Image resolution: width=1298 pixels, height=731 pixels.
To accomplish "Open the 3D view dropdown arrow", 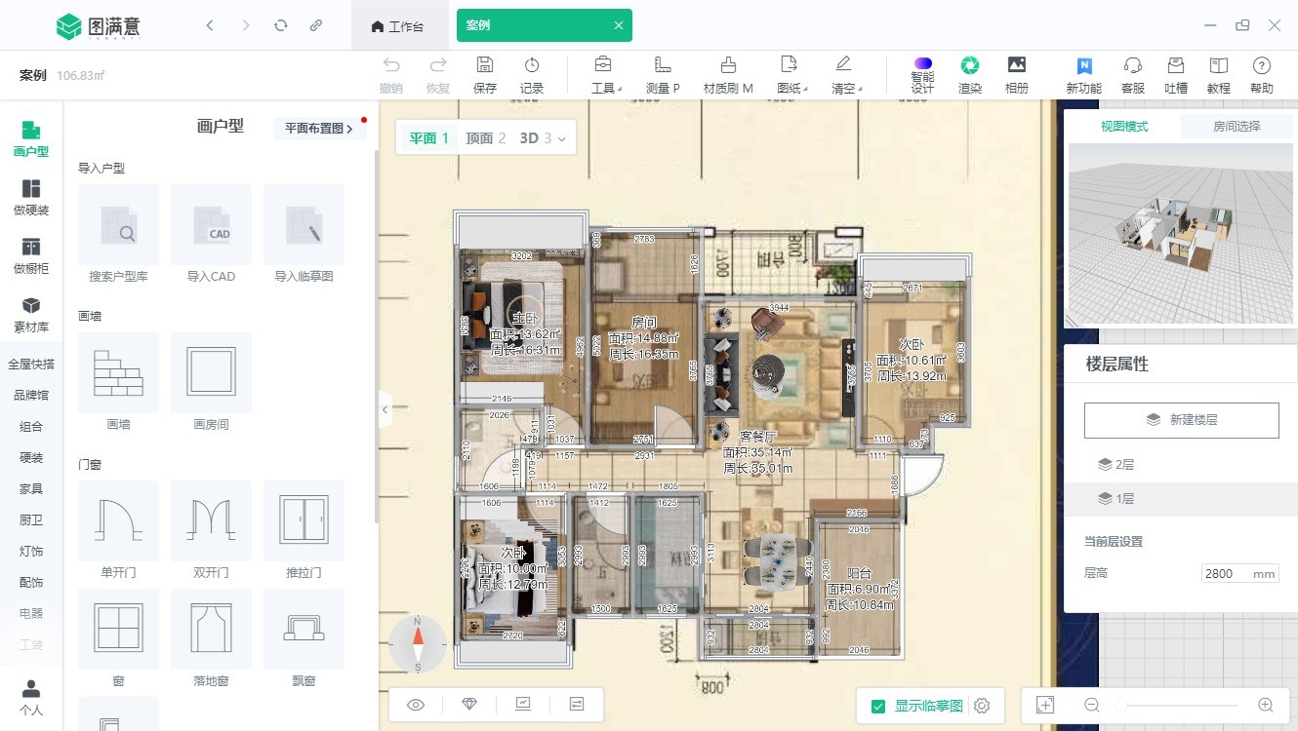I will [x=561, y=139].
